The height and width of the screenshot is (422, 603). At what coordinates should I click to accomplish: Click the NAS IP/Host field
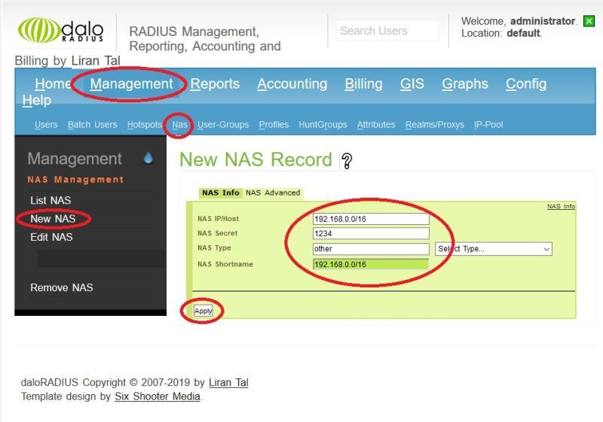coord(371,219)
